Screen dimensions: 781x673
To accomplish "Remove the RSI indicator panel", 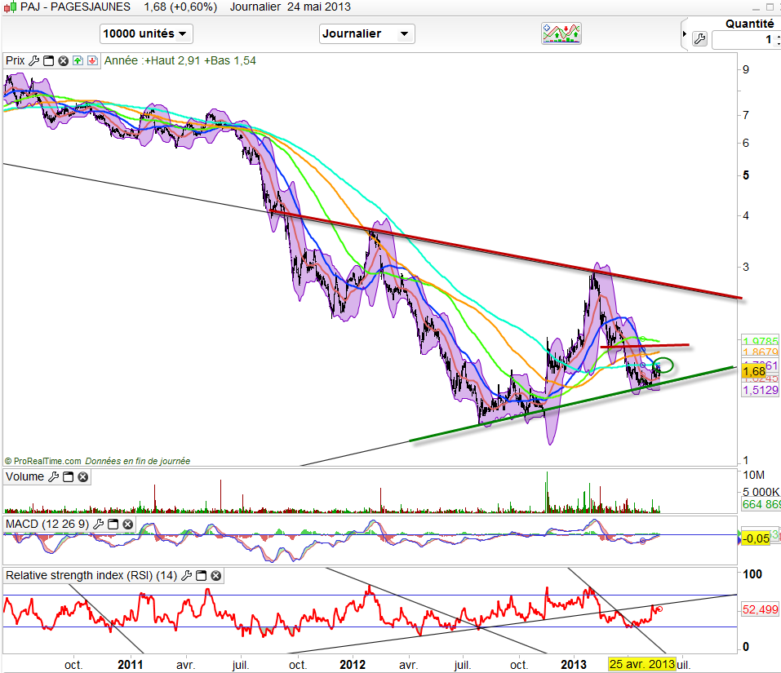I will [215, 576].
